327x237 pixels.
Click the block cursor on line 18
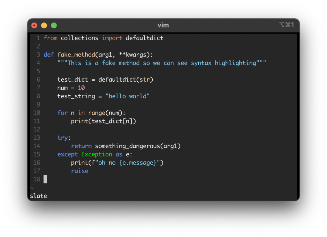click(45, 179)
